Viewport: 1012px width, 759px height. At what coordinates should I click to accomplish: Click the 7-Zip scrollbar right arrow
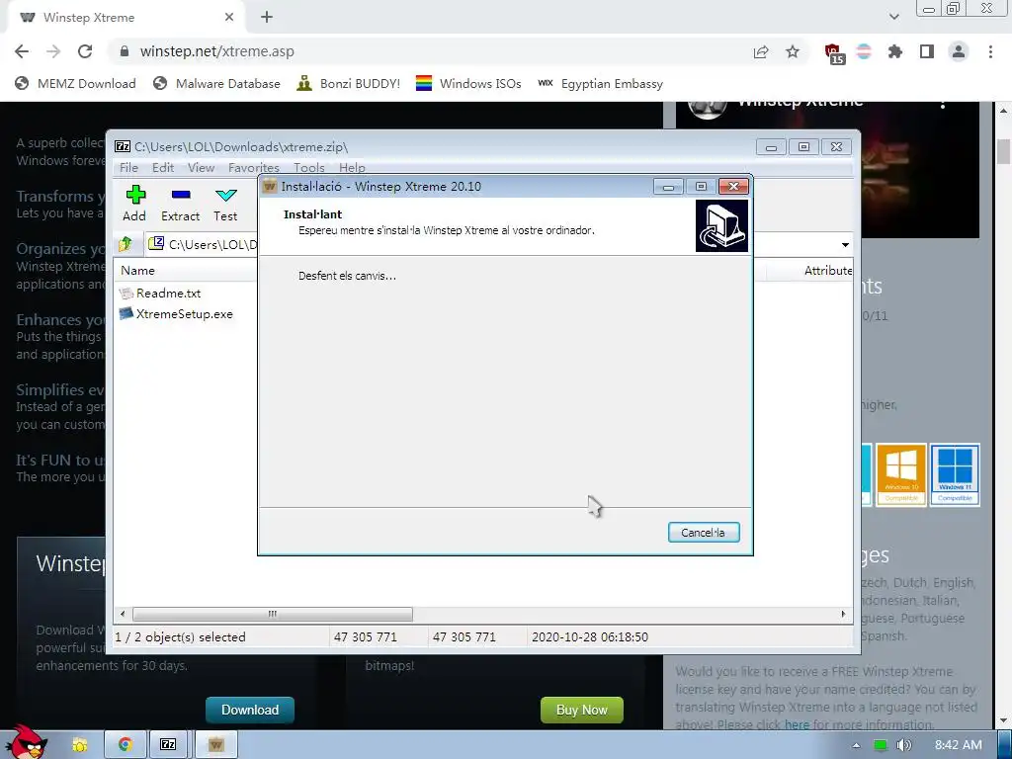[x=843, y=614]
